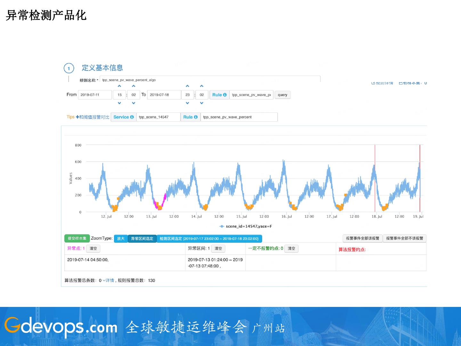Click the tpp_scene_pv_wave_pe rule field beside query
The height and width of the screenshot is (346, 461).
(251, 95)
